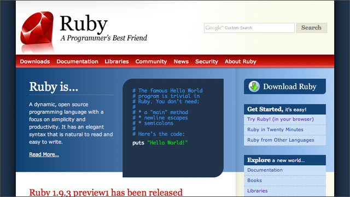Open Ruby in Twenty Minutes link
This screenshot has height=197, width=350.
(x=275, y=130)
